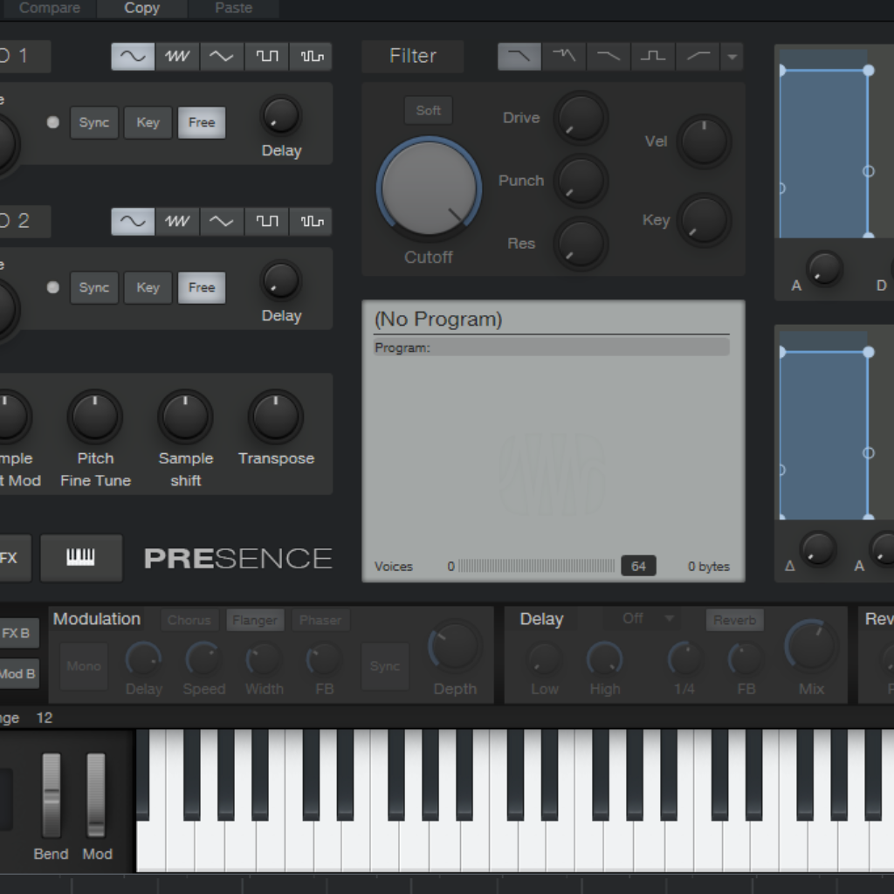
Task: Click the Mod wheel
Action: coord(96,794)
